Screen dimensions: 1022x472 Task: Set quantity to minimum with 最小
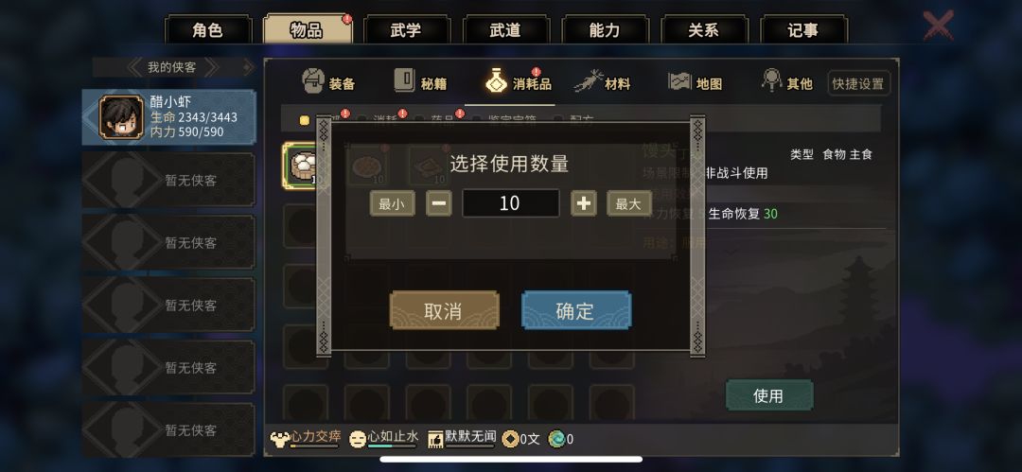(393, 203)
